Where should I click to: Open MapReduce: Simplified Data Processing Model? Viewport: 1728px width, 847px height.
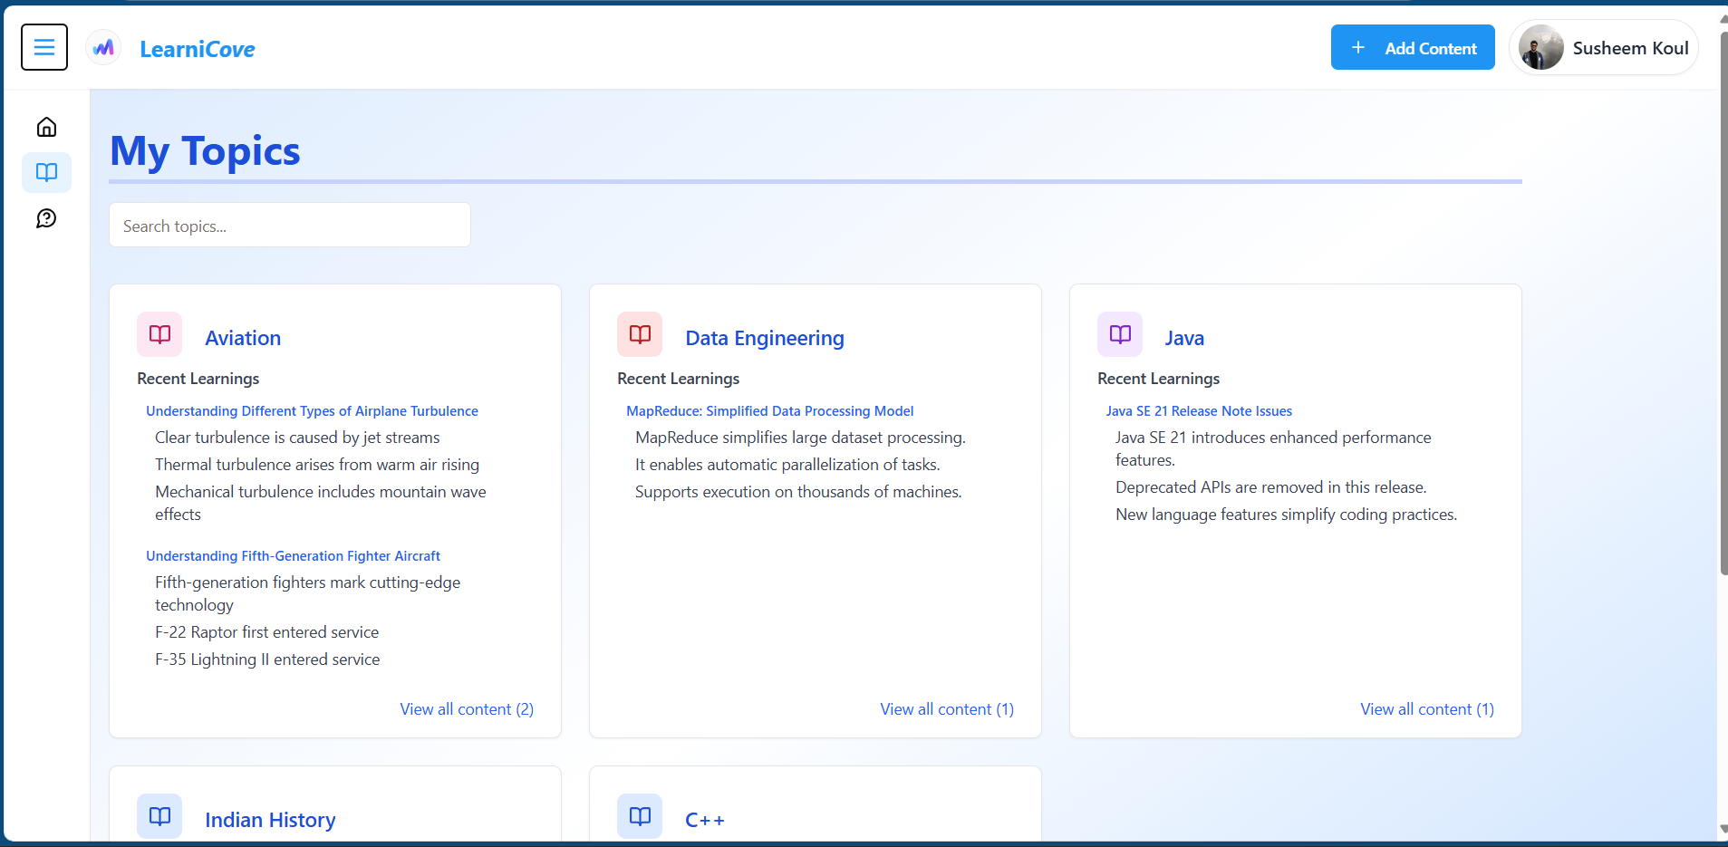(770, 411)
